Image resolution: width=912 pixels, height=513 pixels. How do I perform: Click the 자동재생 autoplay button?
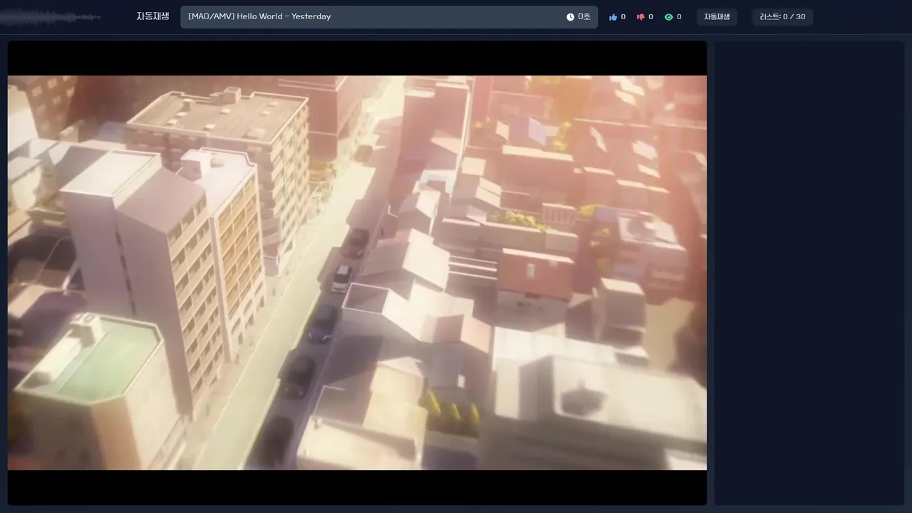717,17
